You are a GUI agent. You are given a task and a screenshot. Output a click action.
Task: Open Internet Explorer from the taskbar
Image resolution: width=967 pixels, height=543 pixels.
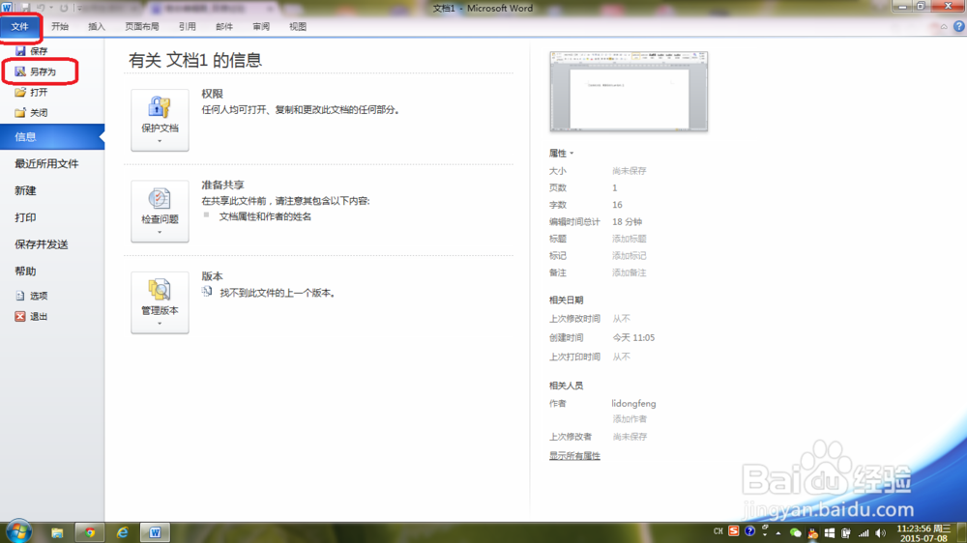[x=123, y=532]
